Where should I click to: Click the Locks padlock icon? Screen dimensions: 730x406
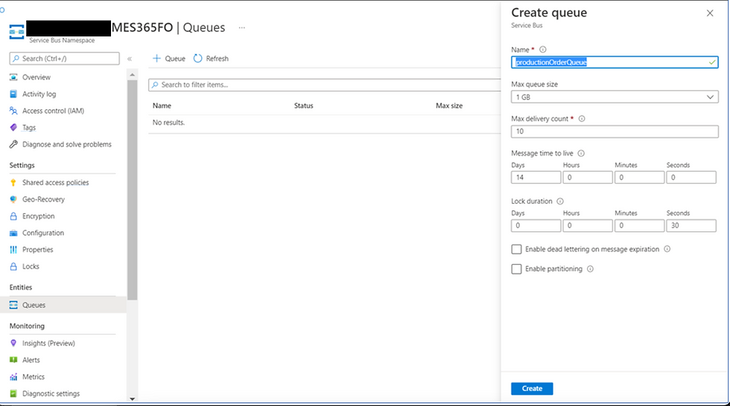pos(13,266)
